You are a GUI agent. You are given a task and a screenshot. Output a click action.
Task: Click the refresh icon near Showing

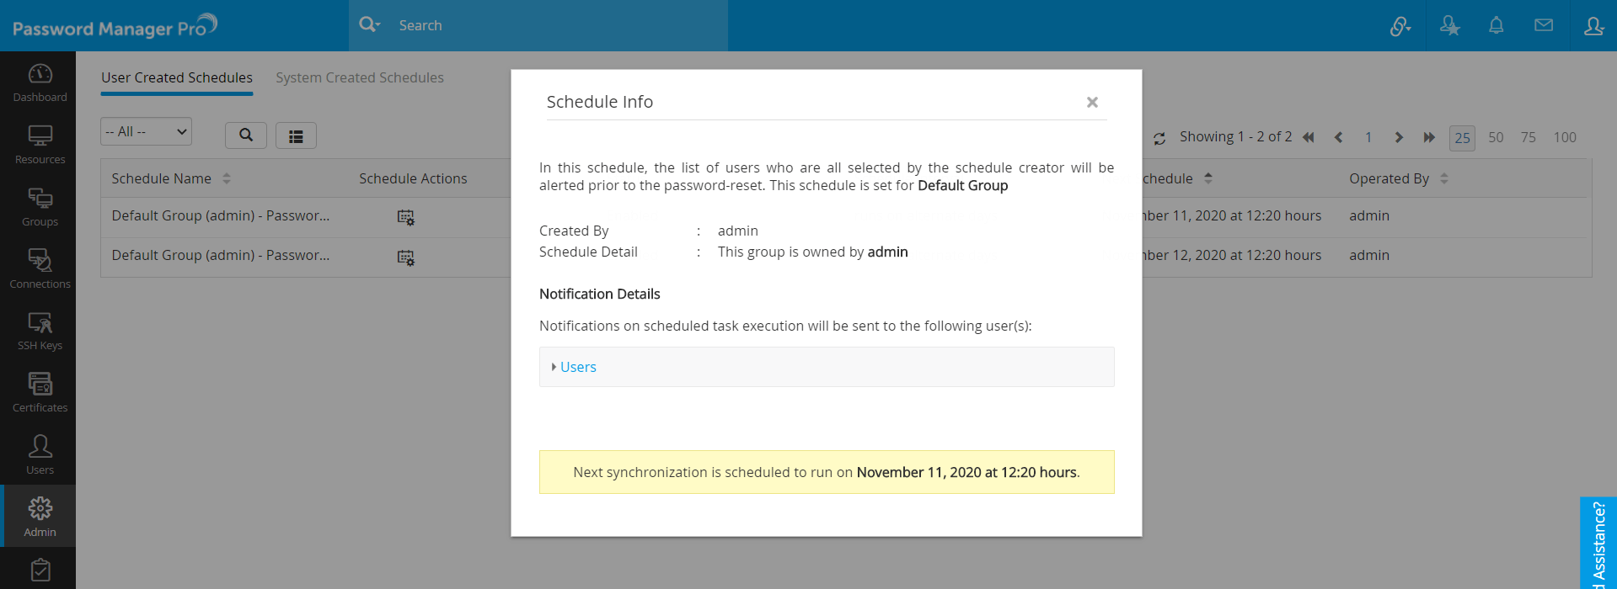1159,138
